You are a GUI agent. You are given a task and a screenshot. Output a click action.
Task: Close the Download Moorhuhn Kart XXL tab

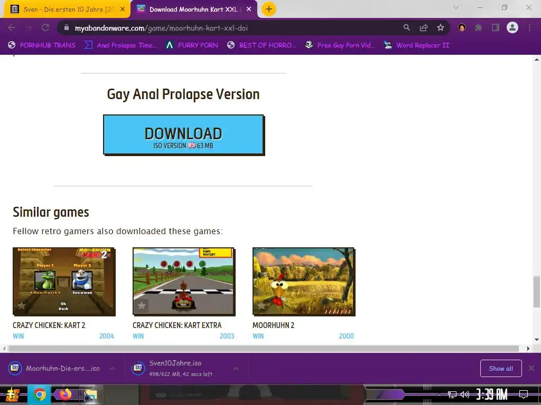pyautogui.click(x=249, y=9)
